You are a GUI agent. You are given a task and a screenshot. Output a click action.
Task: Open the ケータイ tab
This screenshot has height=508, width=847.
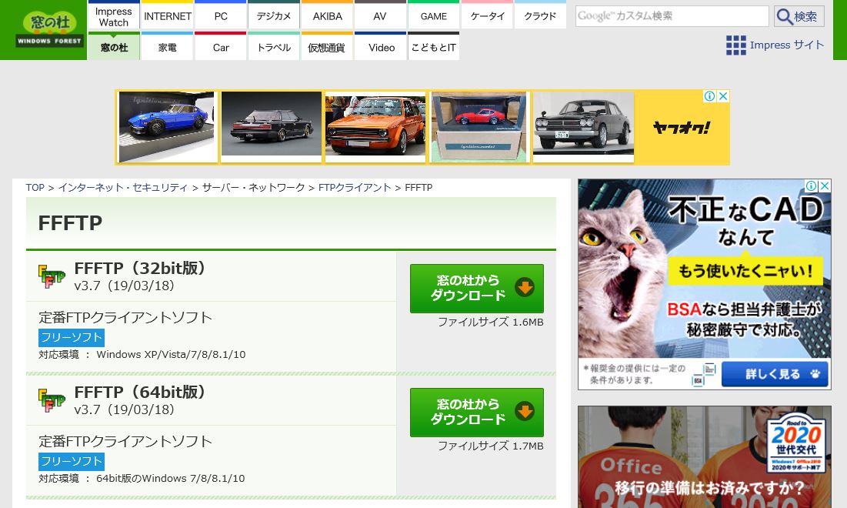[x=487, y=16]
